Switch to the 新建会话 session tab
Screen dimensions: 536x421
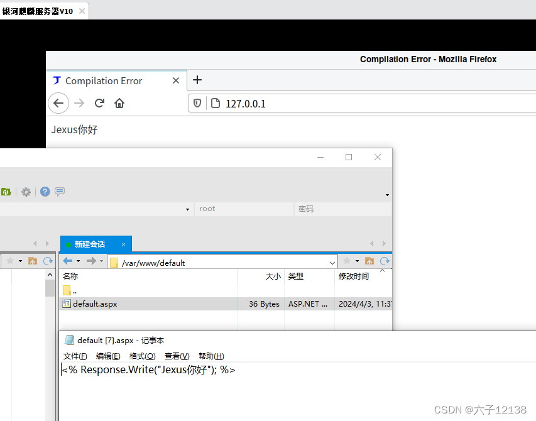[91, 244]
